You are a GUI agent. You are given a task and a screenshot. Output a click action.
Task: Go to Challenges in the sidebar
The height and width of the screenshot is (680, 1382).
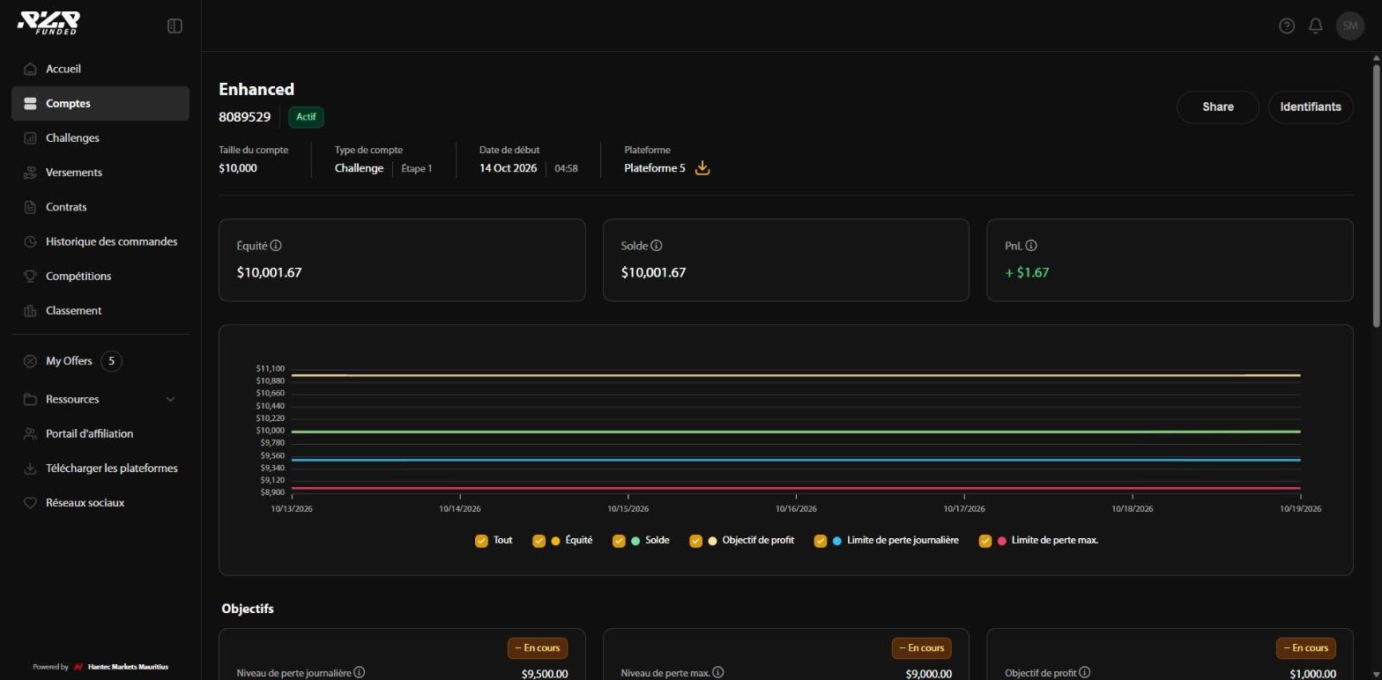[x=100, y=138]
